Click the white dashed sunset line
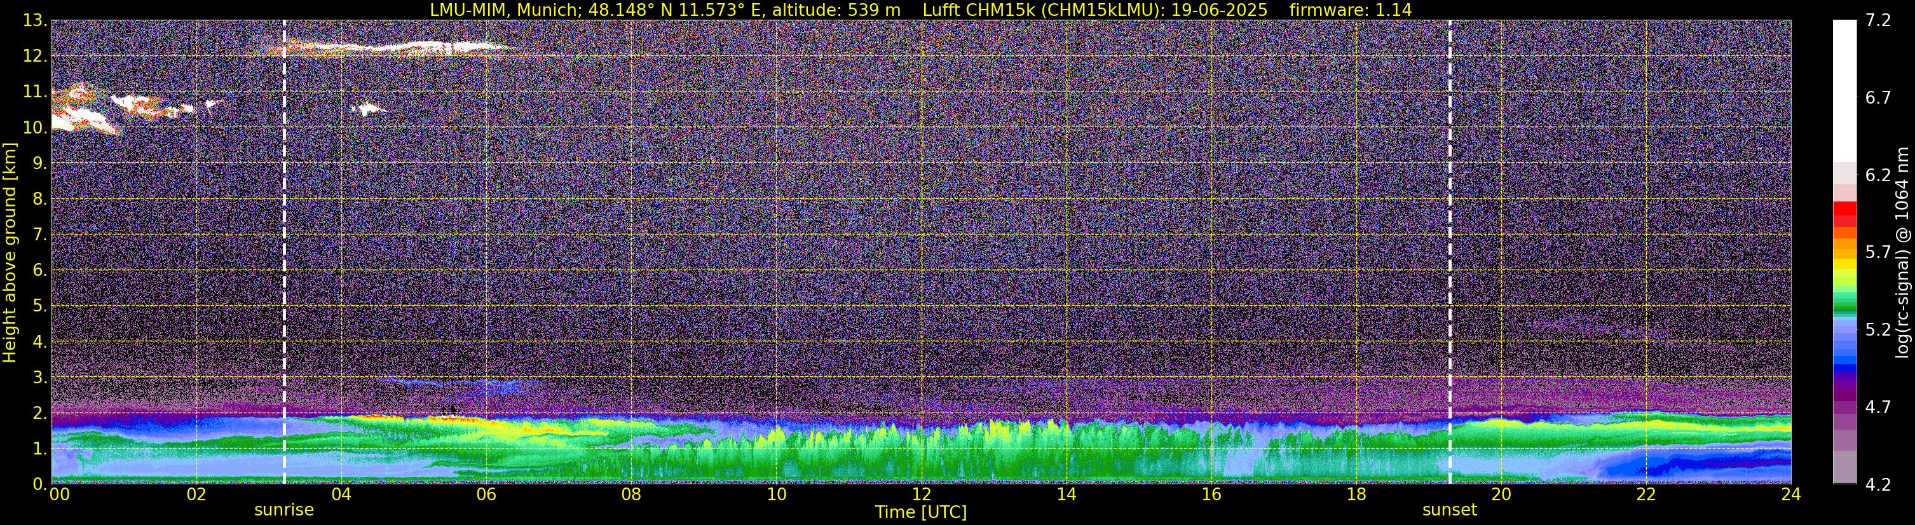The width and height of the screenshot is (1915, 525). pos(1450,252)
